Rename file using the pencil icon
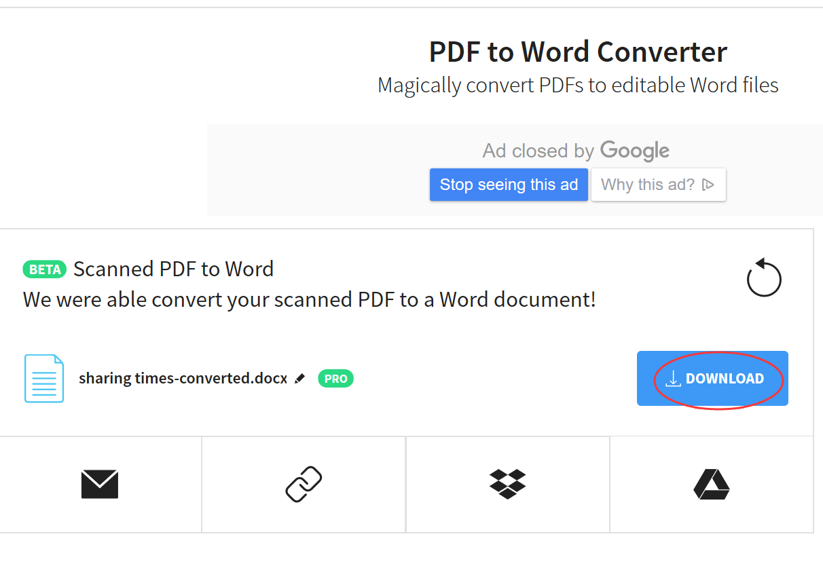The image size is (823, 564). point(300,379)
